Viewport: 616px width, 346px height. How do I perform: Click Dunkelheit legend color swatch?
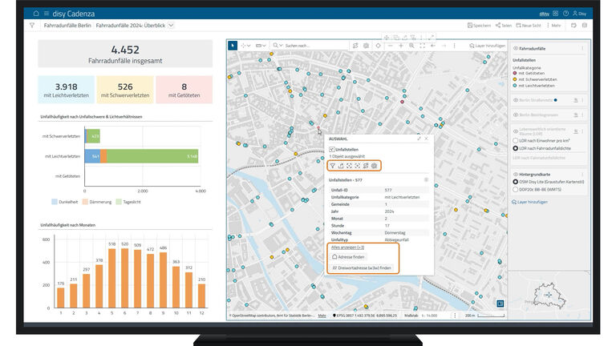point(55,202)
